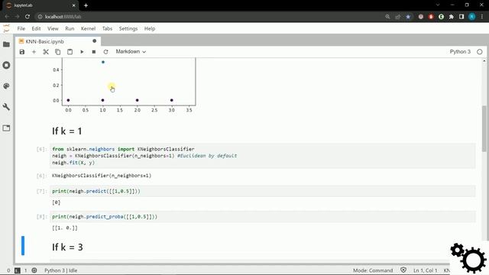Open the File menu
489x275 pixels.
pyautogui.click(x=21, y=28)
